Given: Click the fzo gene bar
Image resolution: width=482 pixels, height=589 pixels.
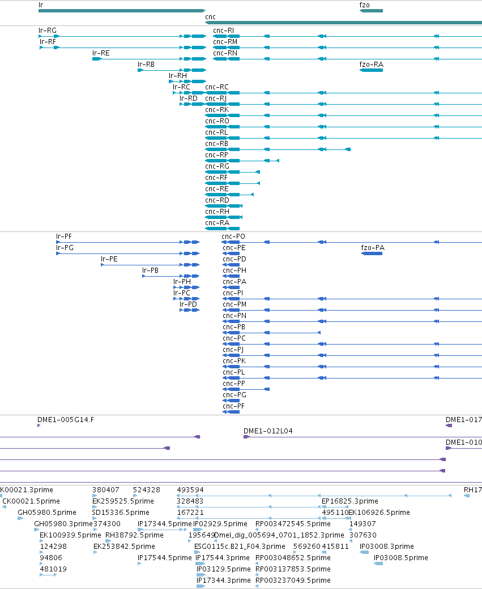Looking at the screenshot, I should [371, 11].
